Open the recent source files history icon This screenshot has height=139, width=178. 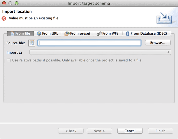32,43
